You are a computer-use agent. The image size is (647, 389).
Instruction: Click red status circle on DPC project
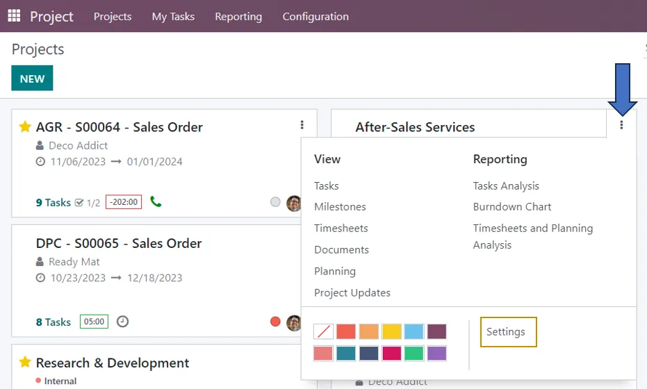[x=275, y=322]
